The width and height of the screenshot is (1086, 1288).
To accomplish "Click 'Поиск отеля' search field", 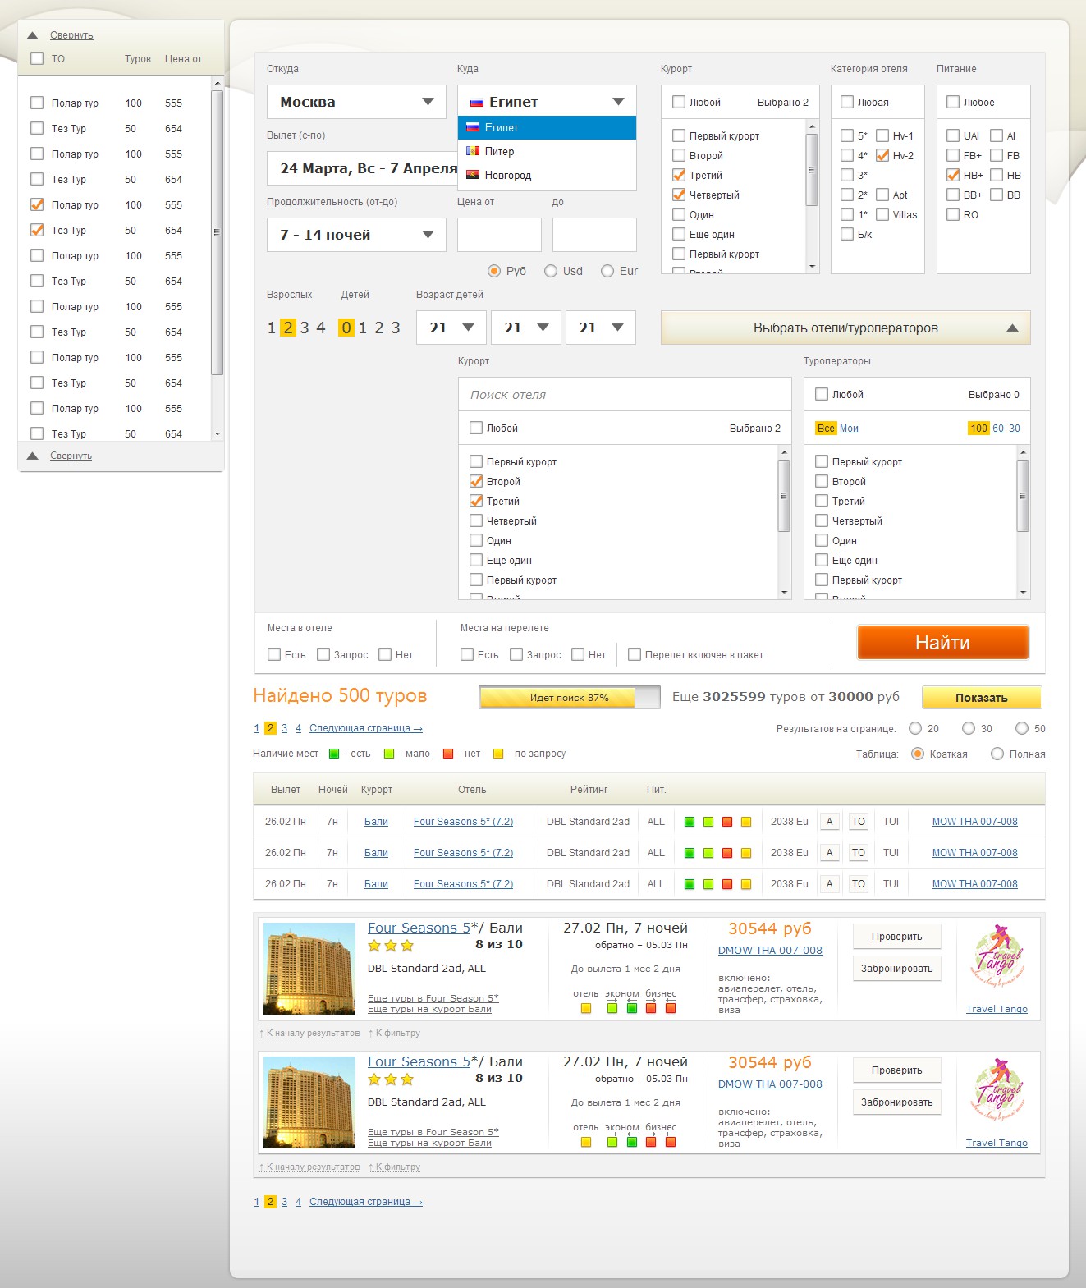I will (625, 395).
